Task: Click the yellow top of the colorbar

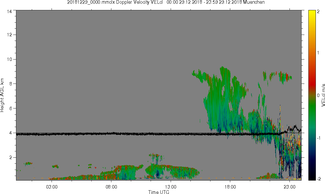Action: tap(312, 13)
